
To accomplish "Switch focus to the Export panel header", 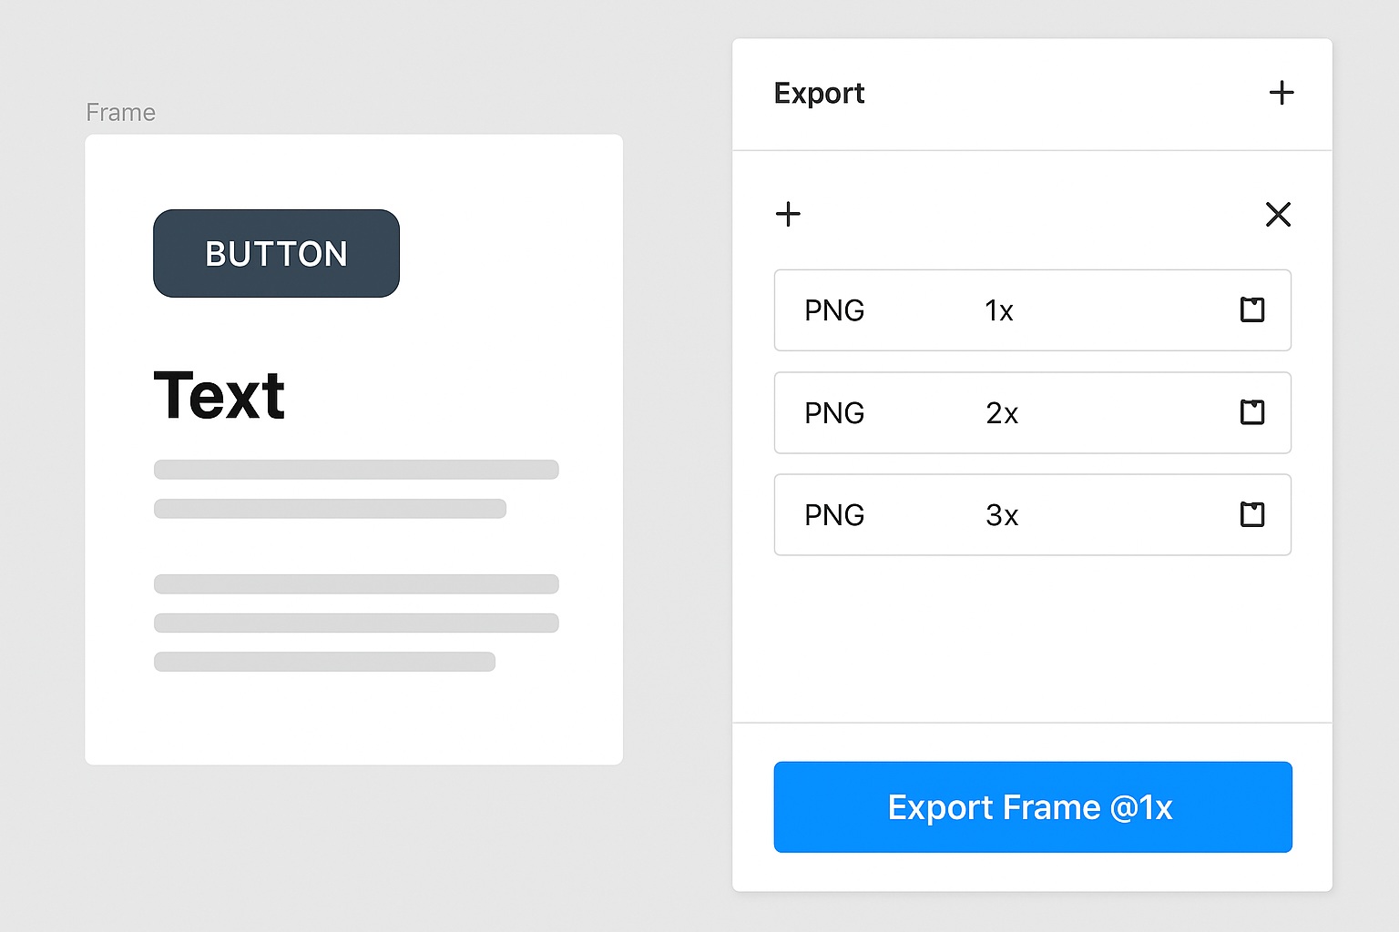I will (819, 92).
